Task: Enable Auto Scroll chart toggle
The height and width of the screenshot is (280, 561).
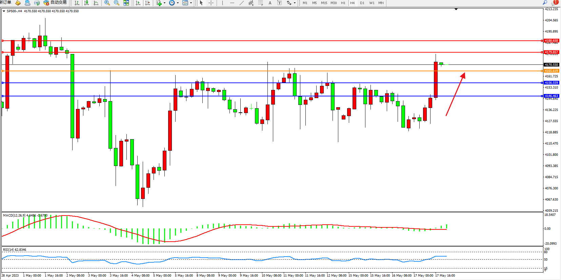Action: point(138,3)
